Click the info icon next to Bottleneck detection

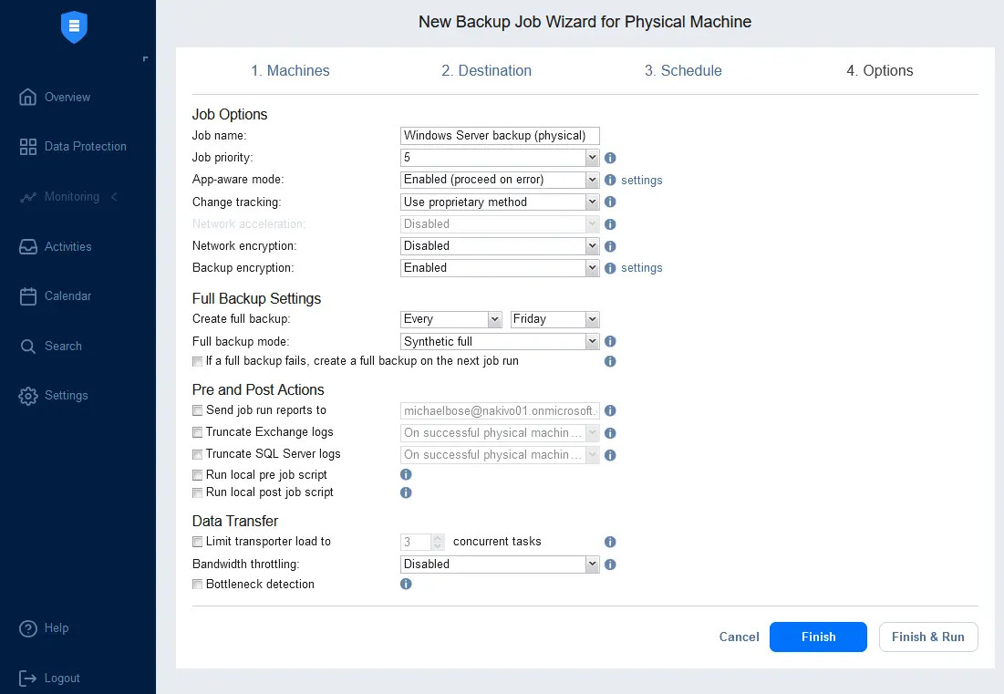406,584
